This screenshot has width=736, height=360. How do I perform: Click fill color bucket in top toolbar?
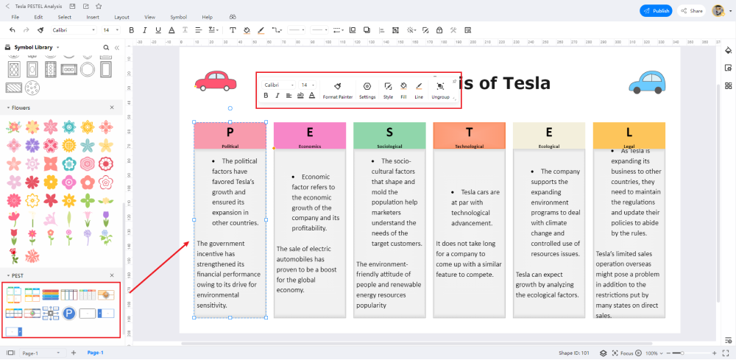247,30
